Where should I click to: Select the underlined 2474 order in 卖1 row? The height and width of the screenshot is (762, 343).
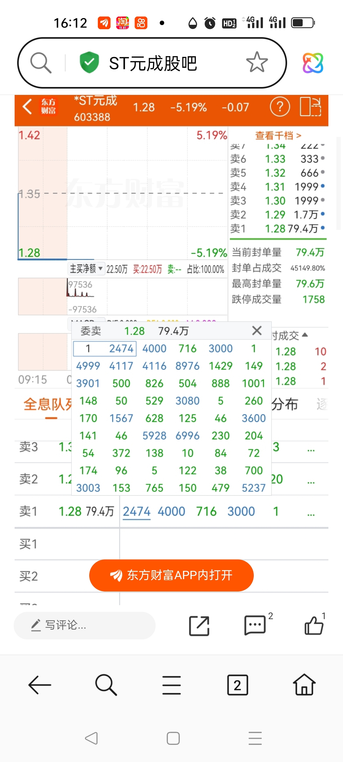tap(137, 511)
